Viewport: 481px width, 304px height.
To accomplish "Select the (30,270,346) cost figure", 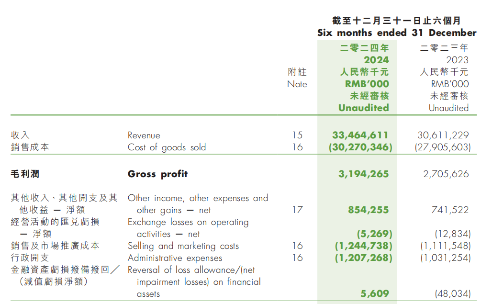I will tap(360, 147).
